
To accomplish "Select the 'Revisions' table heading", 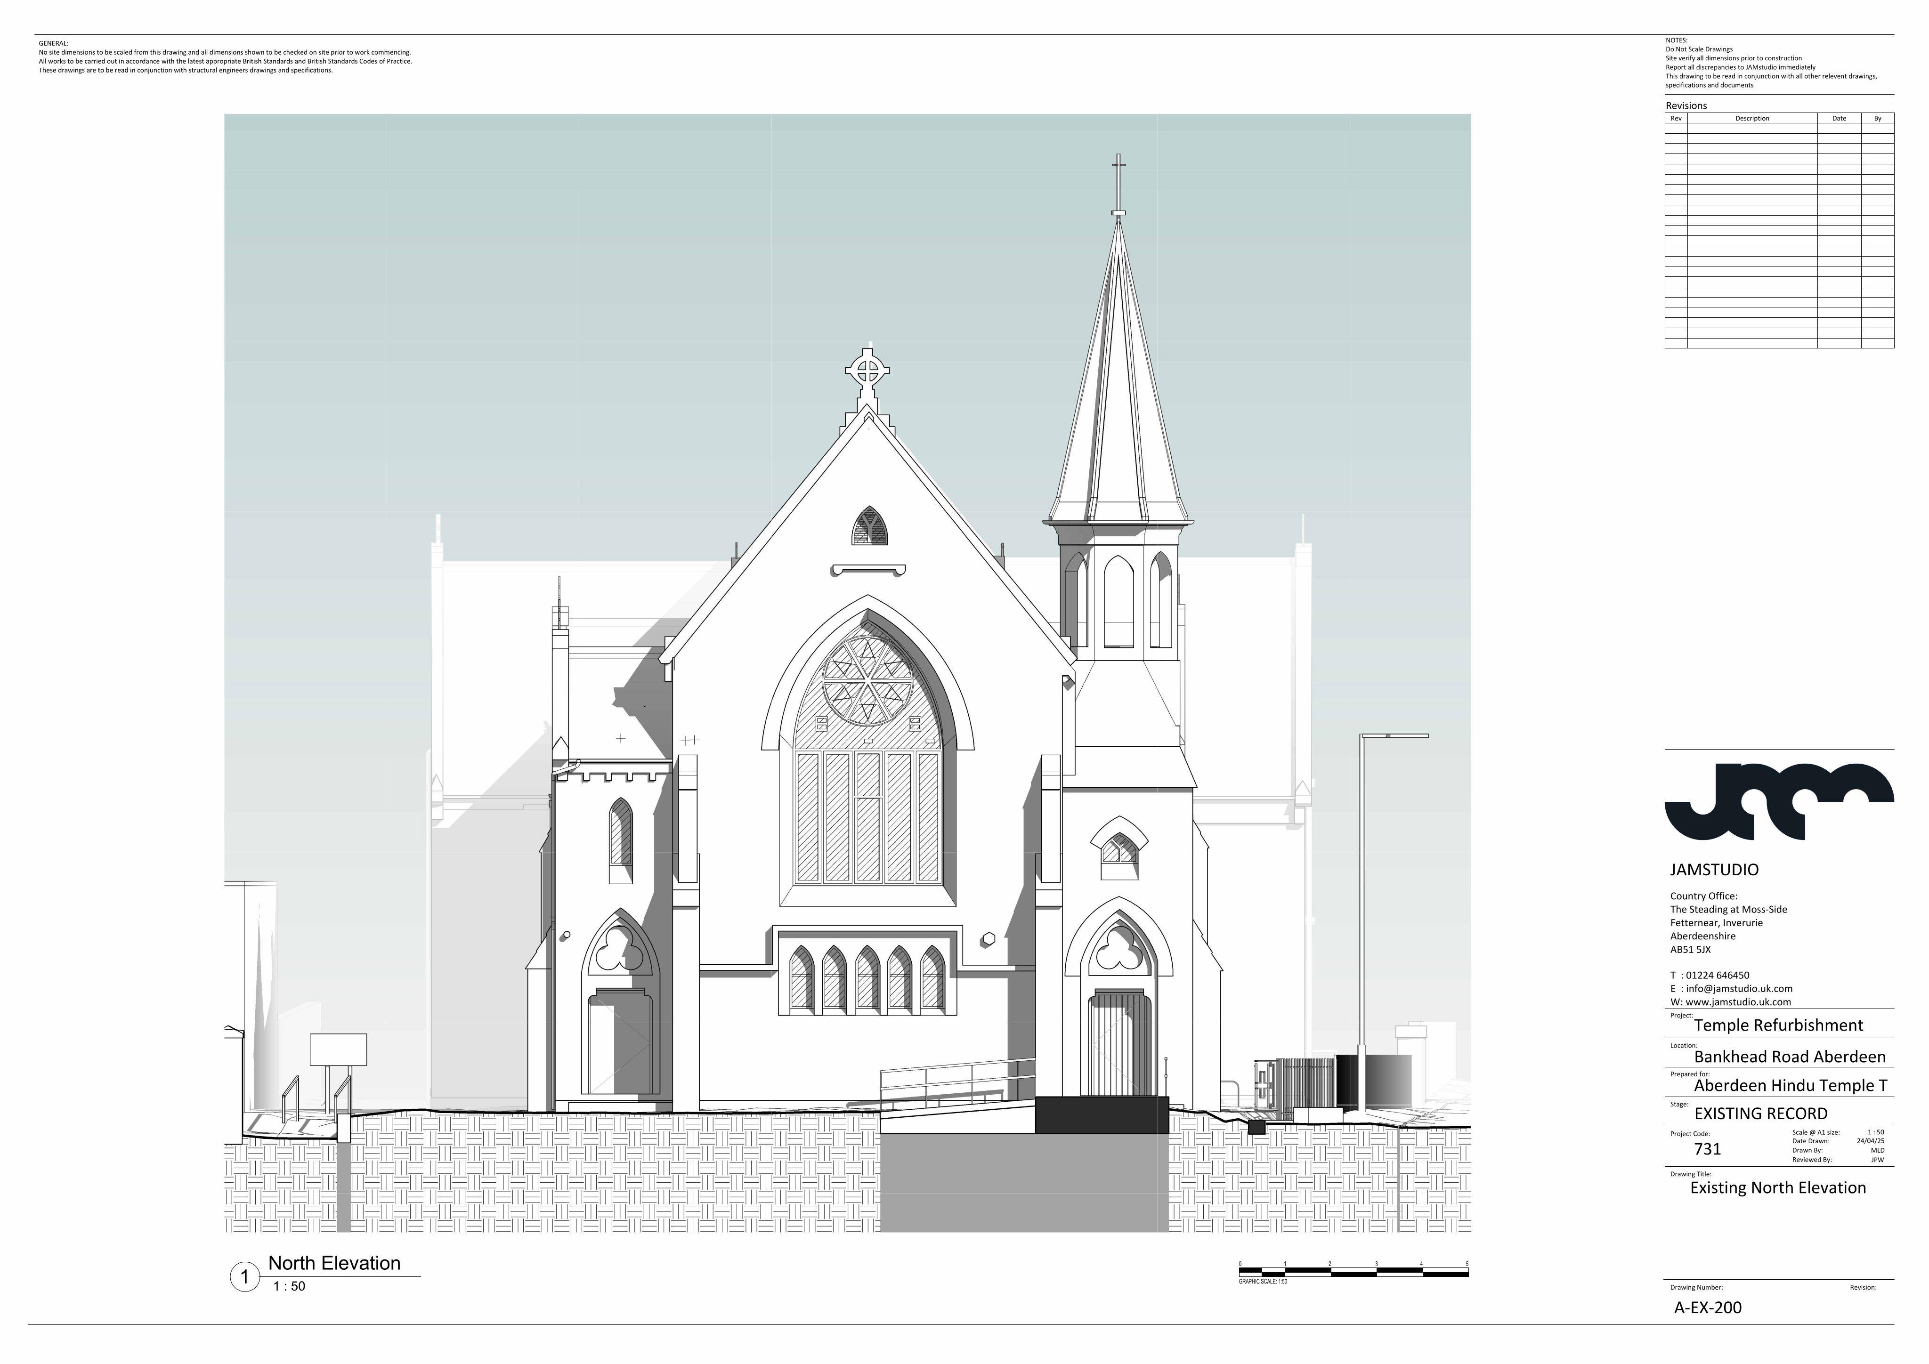I will 1686,106.
